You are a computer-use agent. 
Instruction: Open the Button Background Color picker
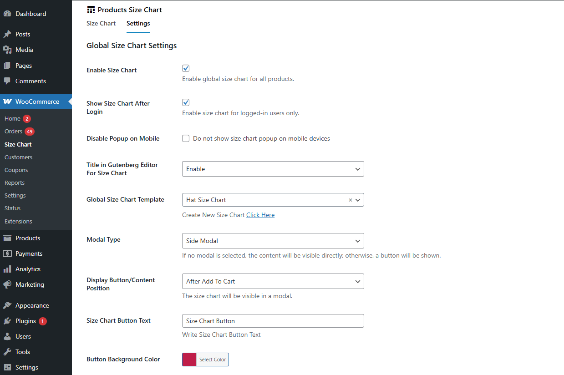[x=205, y=360]
